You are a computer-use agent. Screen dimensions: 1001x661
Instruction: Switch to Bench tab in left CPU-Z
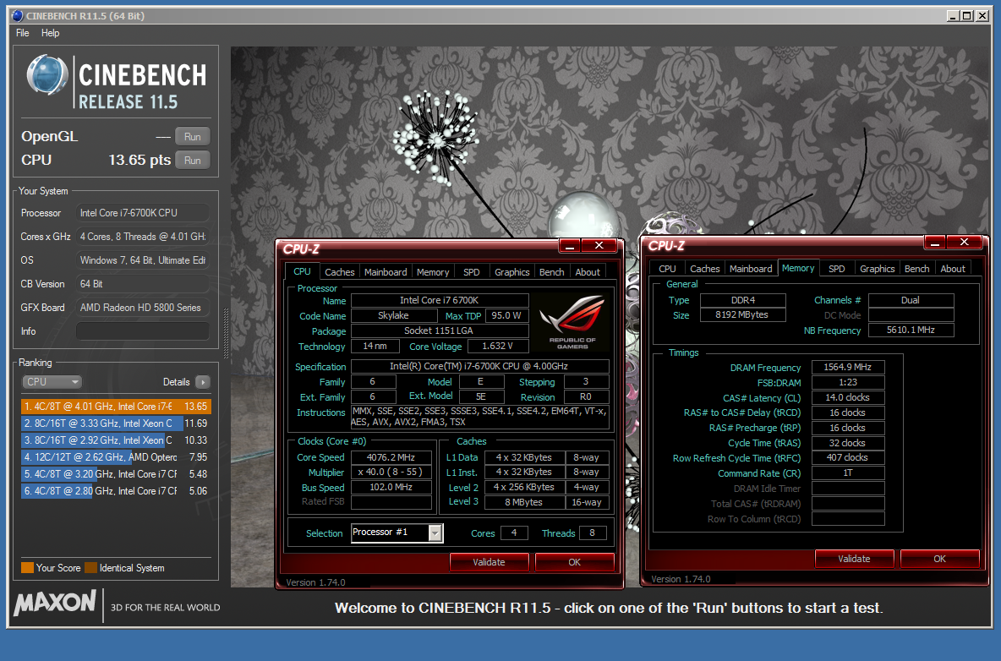(551, 272)
